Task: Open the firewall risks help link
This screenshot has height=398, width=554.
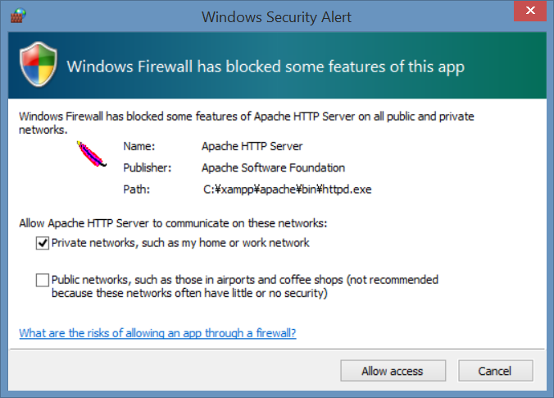Action: click(157, 333)
